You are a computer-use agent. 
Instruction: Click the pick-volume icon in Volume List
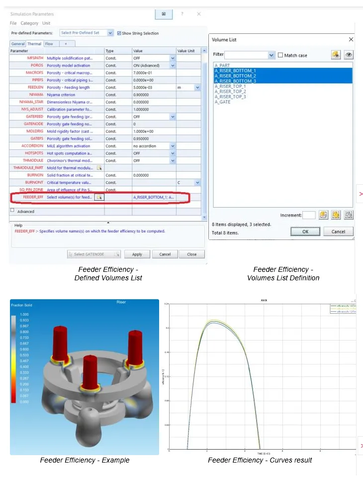pyautogui.click(x=336, y=55)
